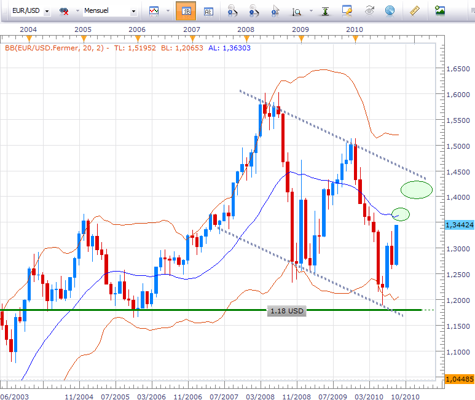Screen dimensions: 475x400
Task: Click the TL: 1,51952 upper band value
Action: [135, 48]
